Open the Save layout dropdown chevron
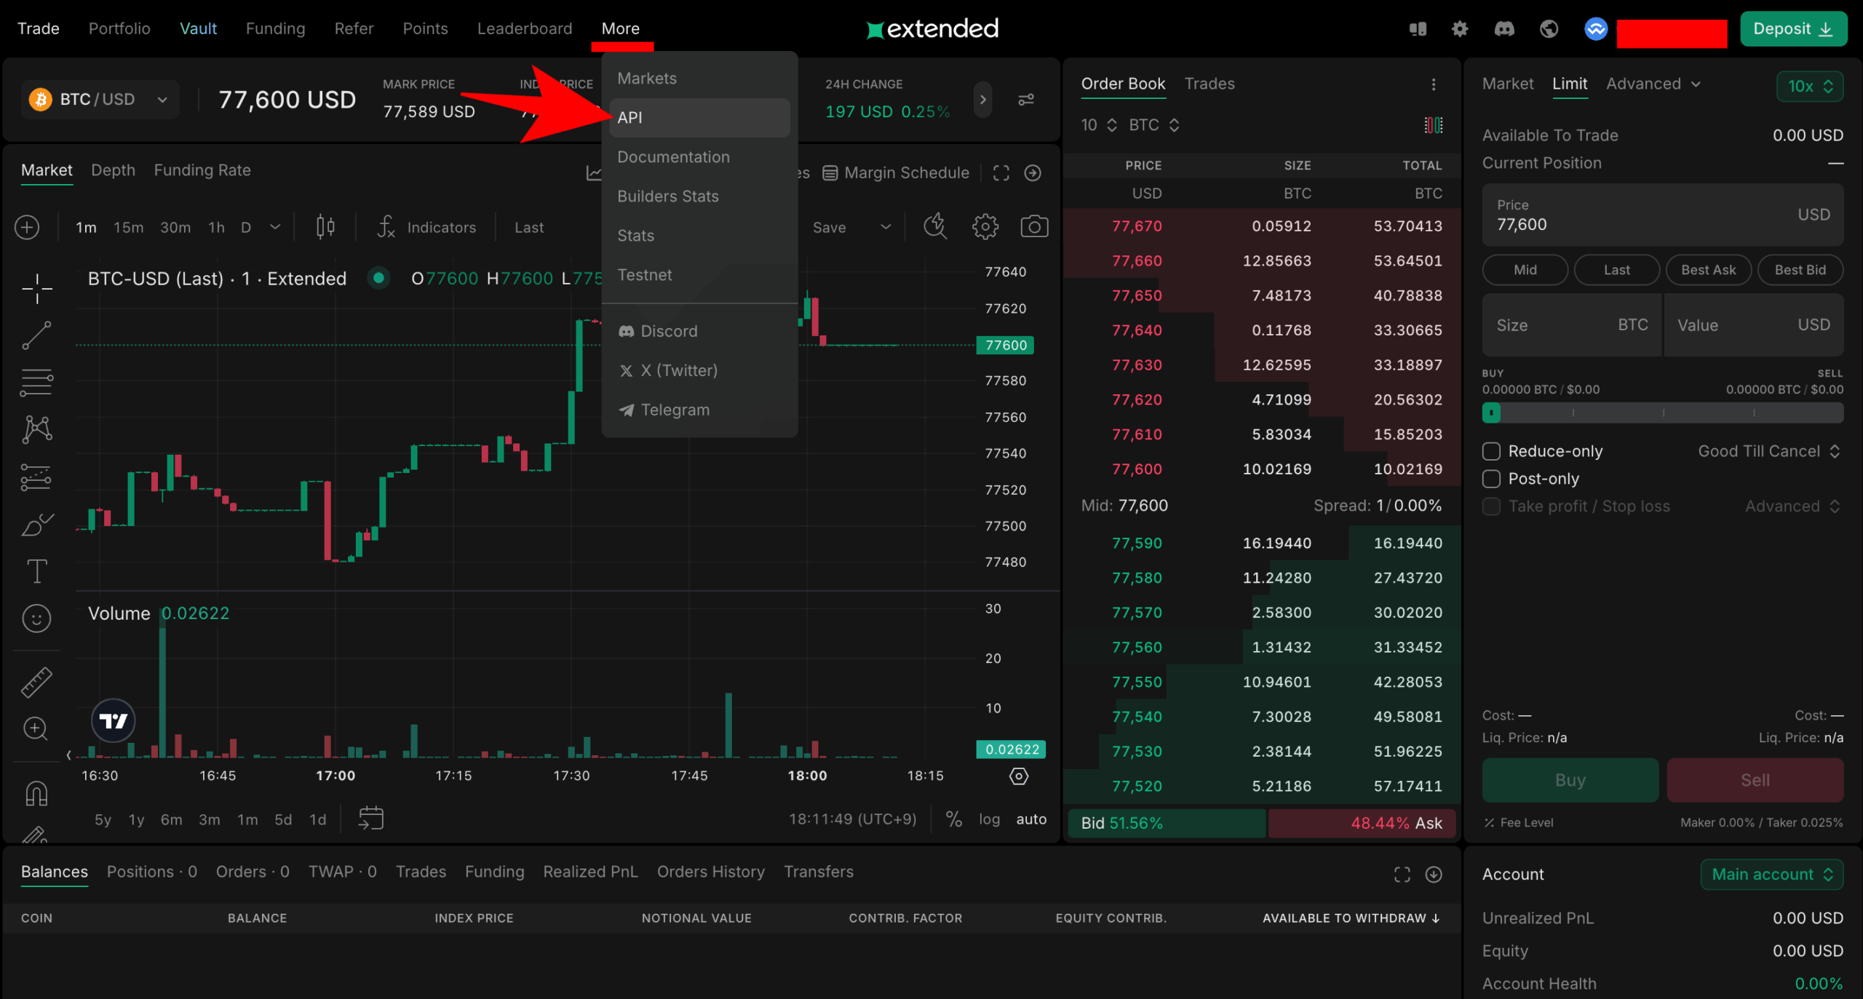1863x999 pixels. (886, 227)
